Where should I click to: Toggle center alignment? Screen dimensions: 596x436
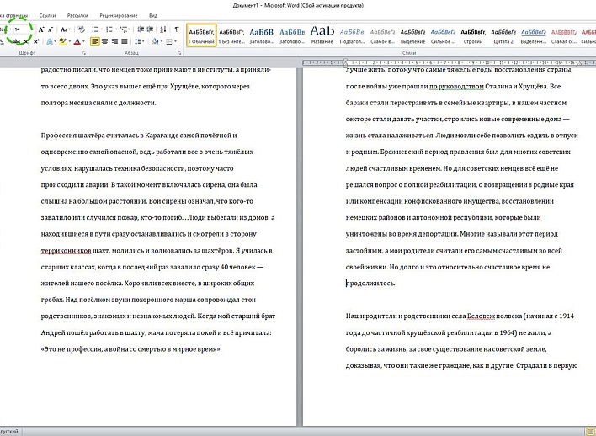tap(104, 41)
